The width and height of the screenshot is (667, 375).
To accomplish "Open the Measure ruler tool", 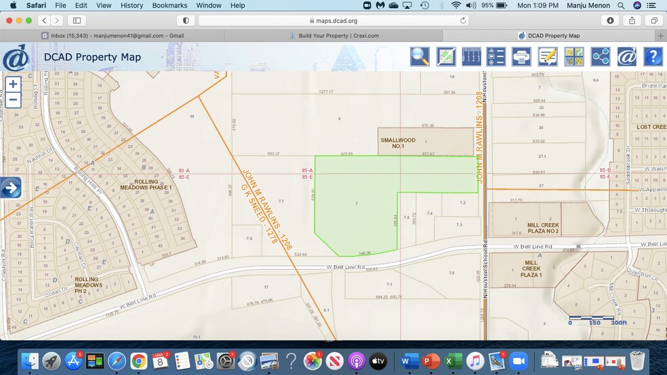I will click(471, 56).
